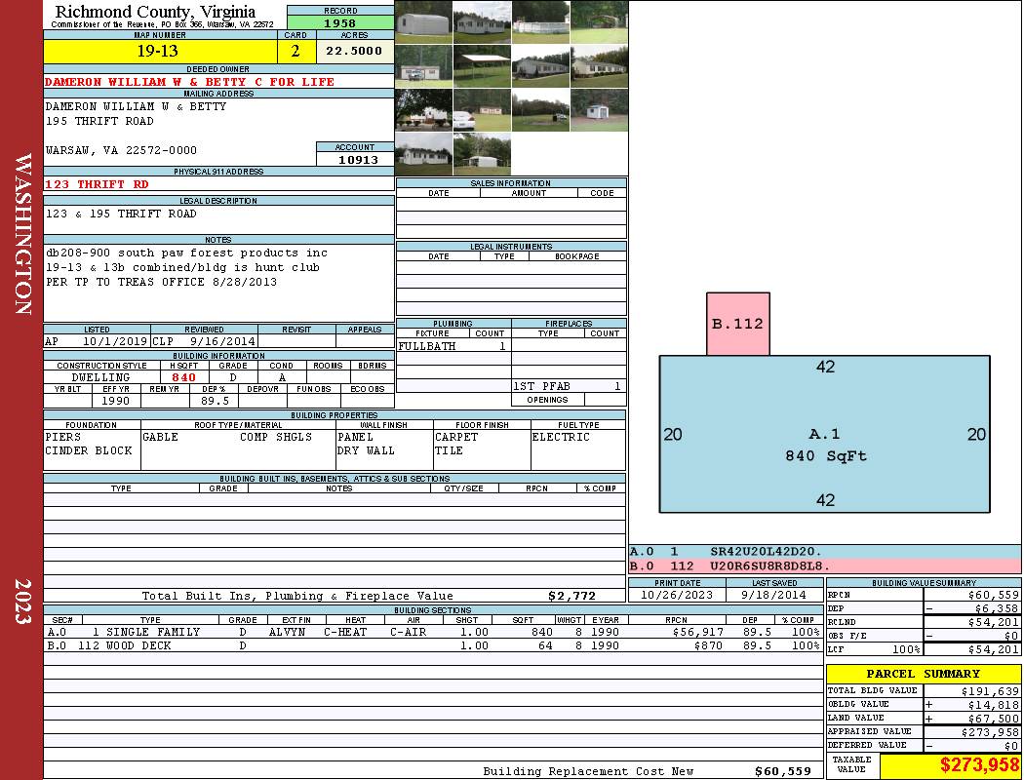The height and width of the screenshot is (780, 1024).
Task: Select the deeded owner name in red
Action: (190, 82)
